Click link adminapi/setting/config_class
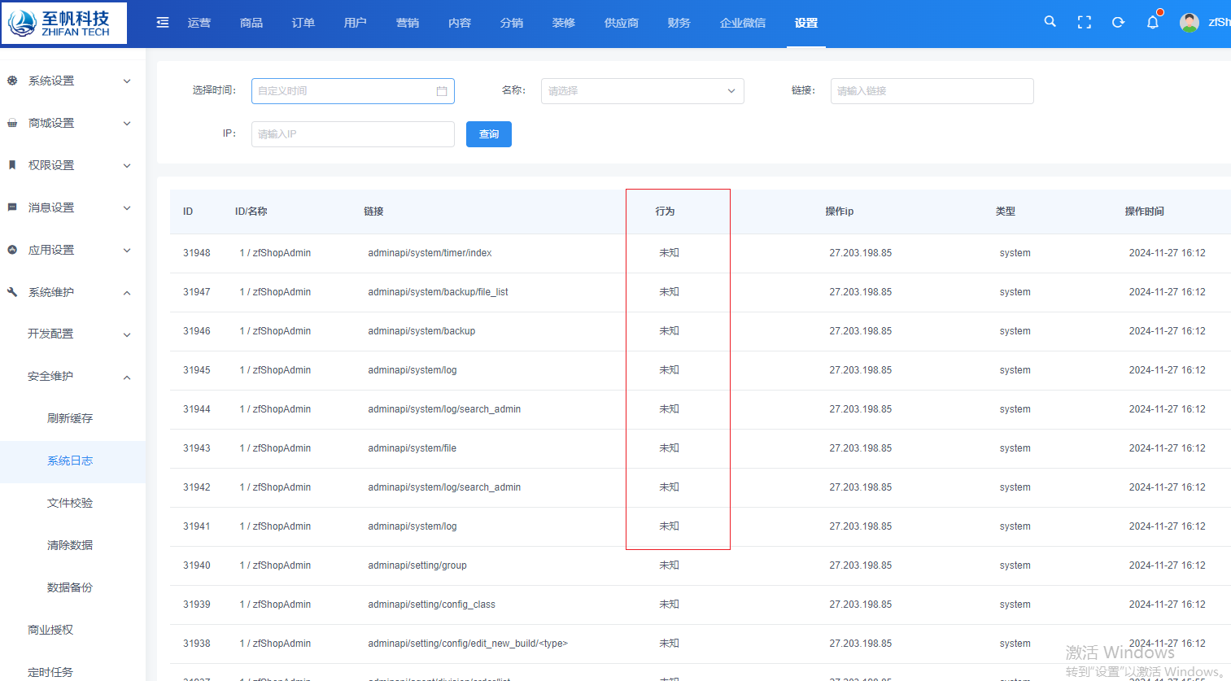 coord(431,605)
